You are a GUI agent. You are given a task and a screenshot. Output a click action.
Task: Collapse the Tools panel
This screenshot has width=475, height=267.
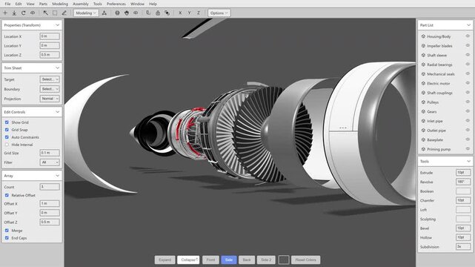coord(468,161)
